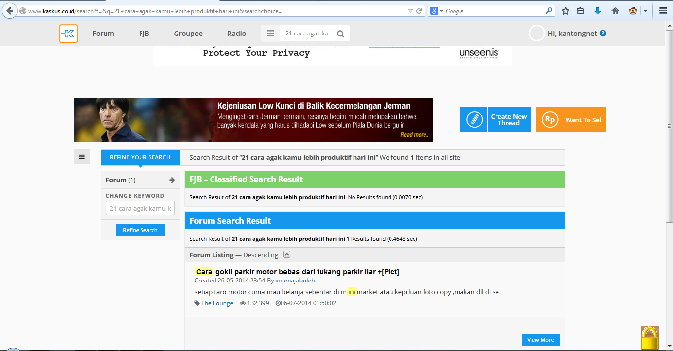673x351 pixels.
Task: Click the bookmark star icon
Action: (x=565, y=11)
